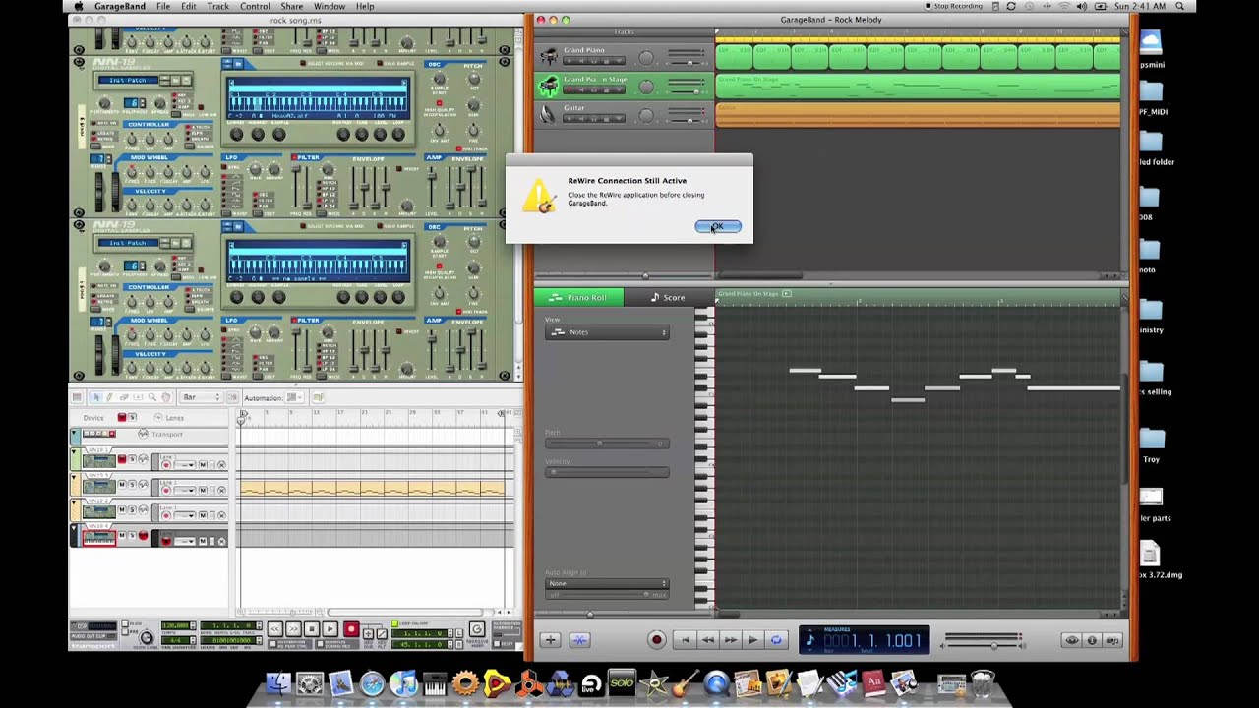
Task: Open the Track menu
Action: tap(218, 6)
